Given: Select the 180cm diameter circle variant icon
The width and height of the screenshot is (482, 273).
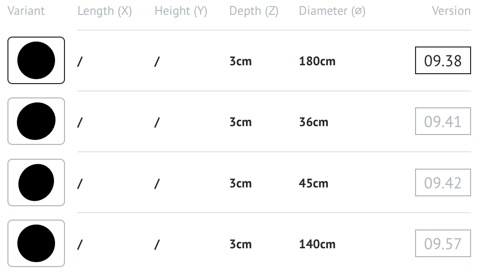Looking at the screenshot, I should tap(36, 60).
